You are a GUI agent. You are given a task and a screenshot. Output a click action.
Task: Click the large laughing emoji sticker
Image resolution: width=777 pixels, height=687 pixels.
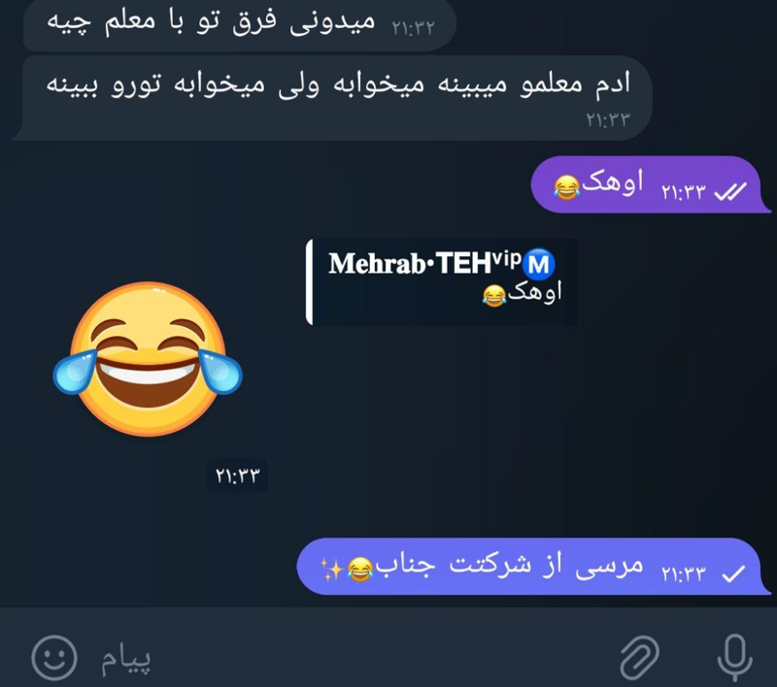pyautogui.click(x=148, y=360)
